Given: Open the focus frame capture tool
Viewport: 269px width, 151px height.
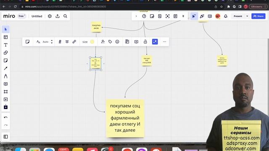Looking at the screenshot, I should [168, 16].
